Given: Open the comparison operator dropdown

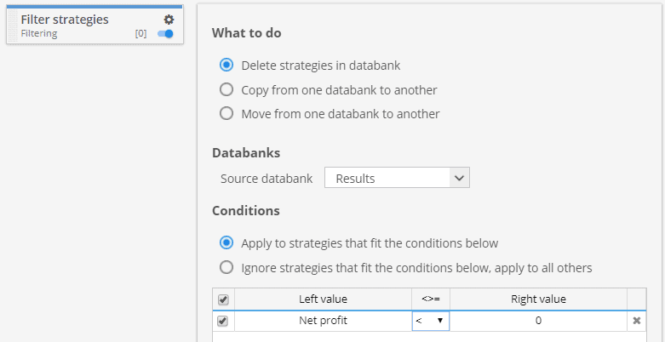Looking at the screenshot, I should point(431,321).
